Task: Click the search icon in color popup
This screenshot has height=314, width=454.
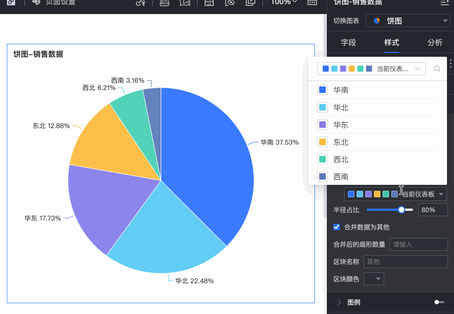Action: [437, 69]
